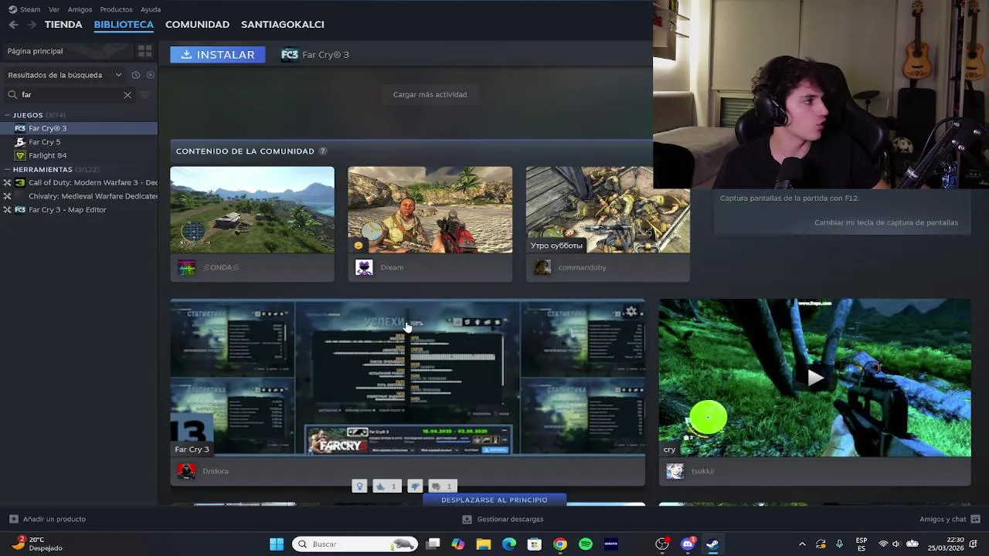The image size is (989, 556).
Task: Select Far Cry 3 - Map Editor
Action: pos(79,210)
